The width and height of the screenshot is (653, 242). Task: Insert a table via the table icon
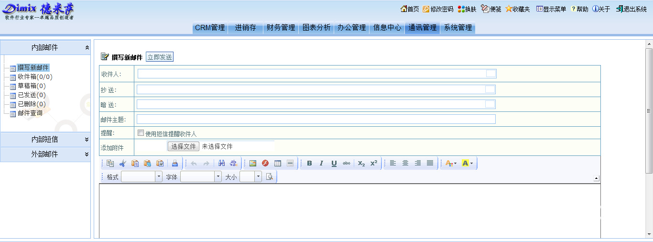(278, 163)
